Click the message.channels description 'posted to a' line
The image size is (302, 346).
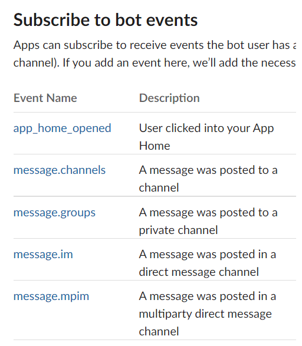(x=208, y=170)
